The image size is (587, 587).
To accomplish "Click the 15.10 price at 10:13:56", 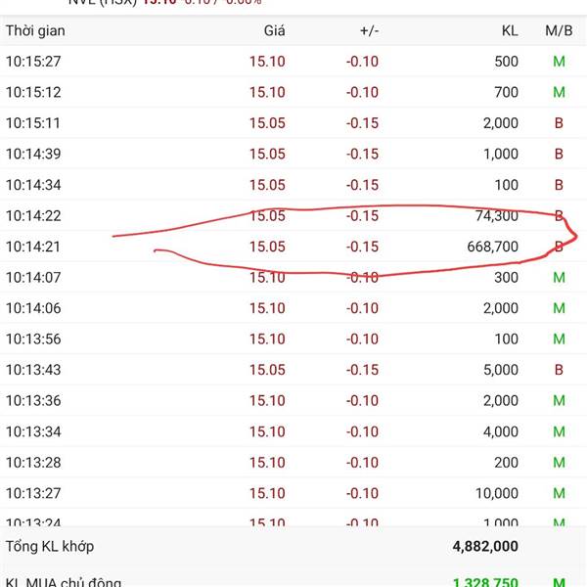I will tap(267, 339).
